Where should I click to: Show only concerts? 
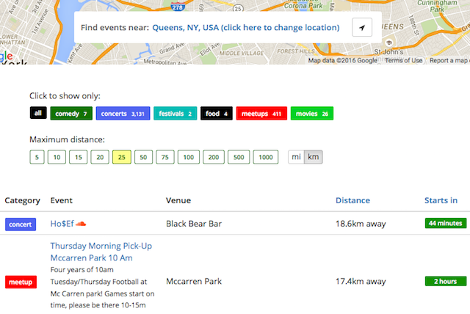pyautogui.click(x=123, y=114)
